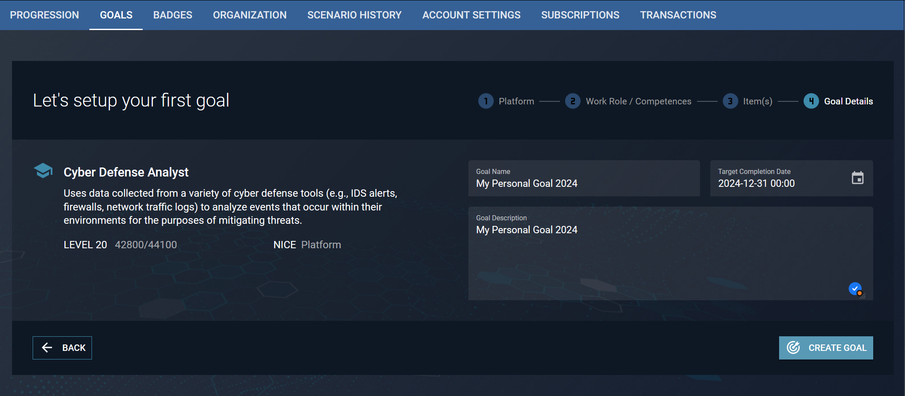Image resolution: width=905 pixels, height=396 pixels.
Task: Click into the Goal Description text area
Action: click(662, 258)
